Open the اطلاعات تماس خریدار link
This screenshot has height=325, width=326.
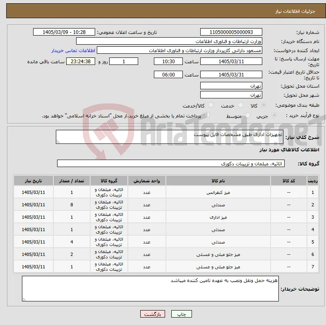(x=73, y=50)
